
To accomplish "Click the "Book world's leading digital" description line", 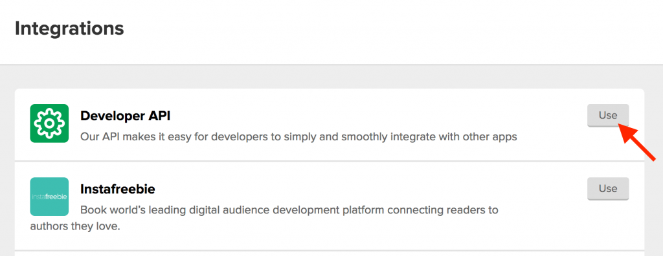I will tap(289, 210).
